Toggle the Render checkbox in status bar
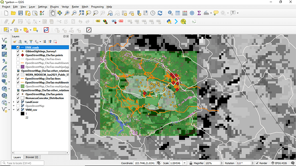 (x=257, y=163)
